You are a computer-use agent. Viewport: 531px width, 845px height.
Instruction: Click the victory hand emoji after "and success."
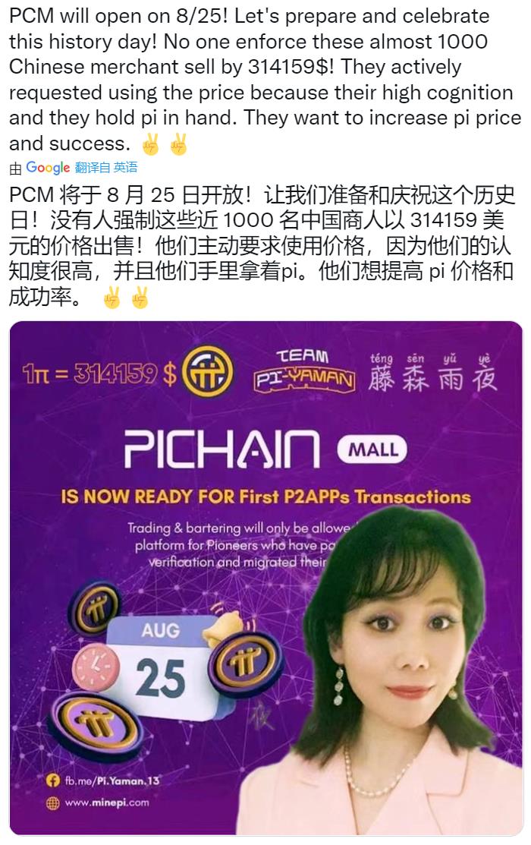pos(150,144)
